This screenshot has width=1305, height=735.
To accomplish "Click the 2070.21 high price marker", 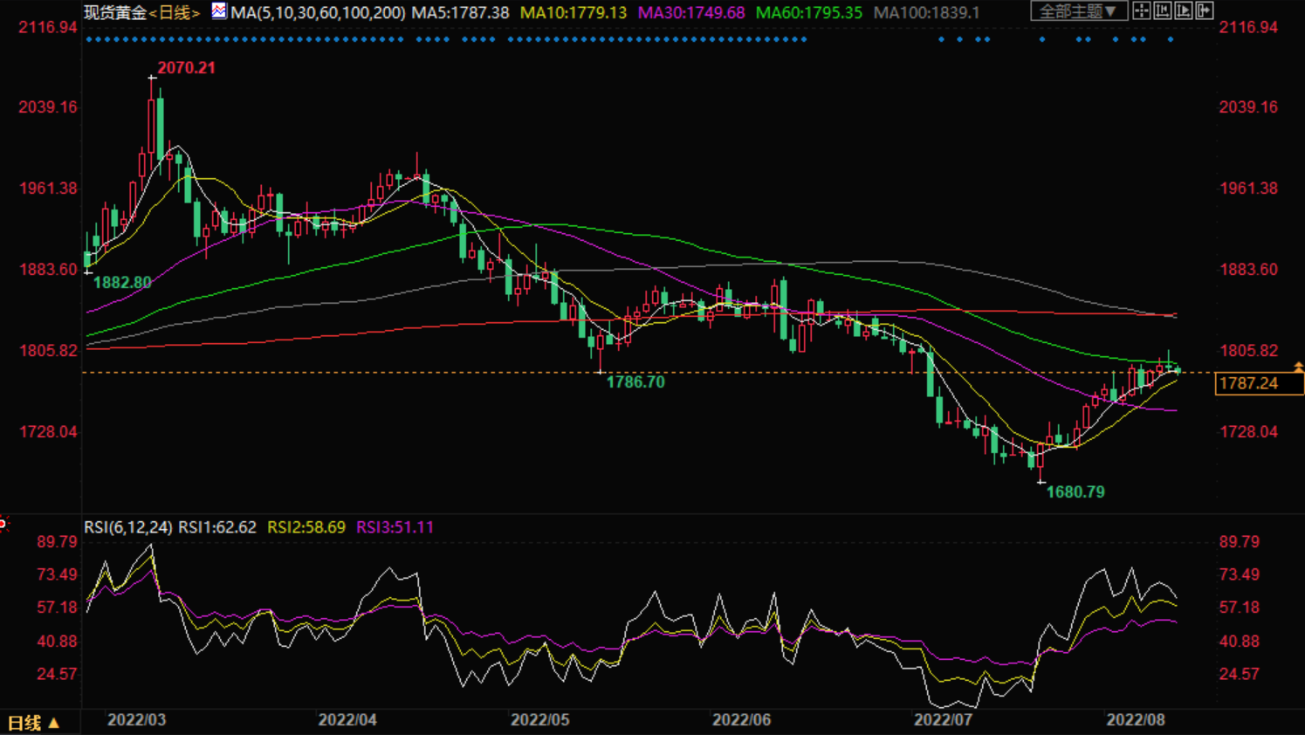I will pos(186,68).
